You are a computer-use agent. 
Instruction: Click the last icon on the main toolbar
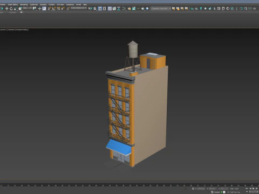click(x=254, y=9)
